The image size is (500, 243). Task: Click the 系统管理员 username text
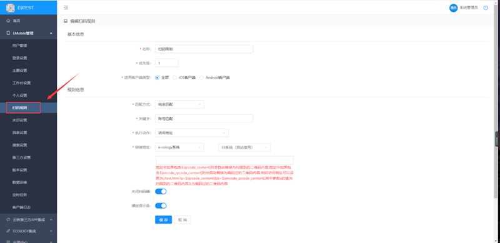(468, 7)
